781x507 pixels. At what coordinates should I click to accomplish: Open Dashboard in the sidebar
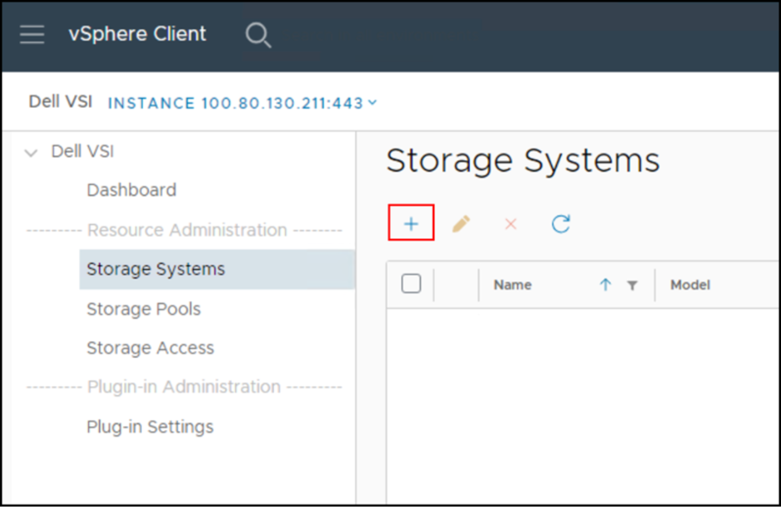point(131,190)
